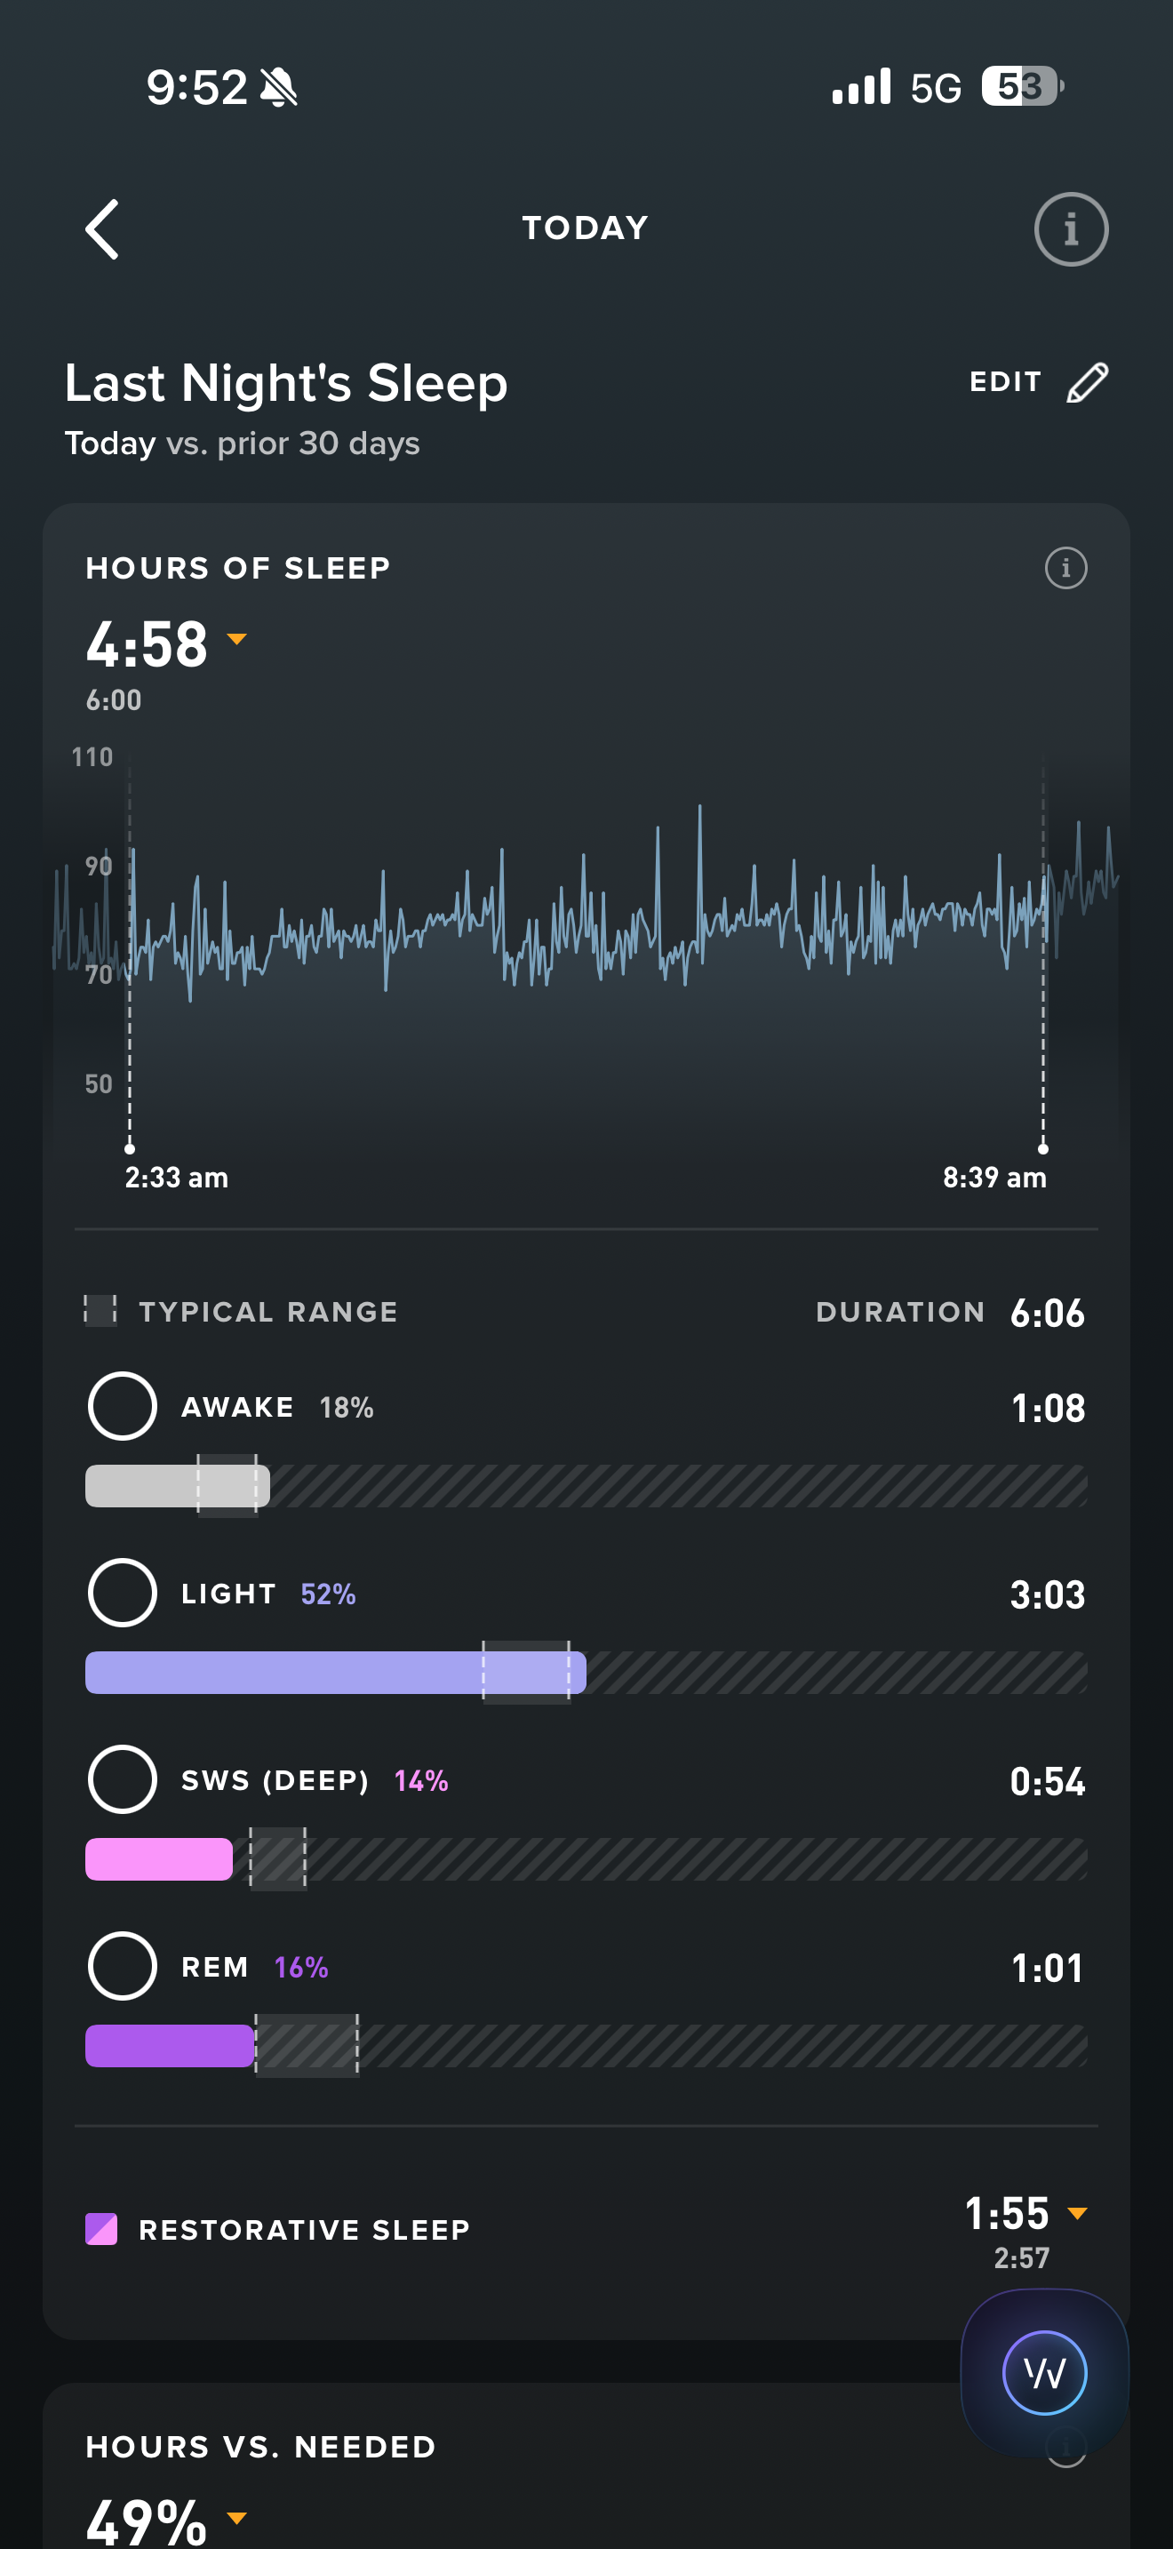Tap the silent mode bell icon
Screen dimensions: 1173x2549
279,88
